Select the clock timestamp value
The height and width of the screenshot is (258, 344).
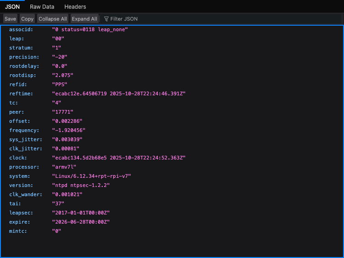[118, 158]
